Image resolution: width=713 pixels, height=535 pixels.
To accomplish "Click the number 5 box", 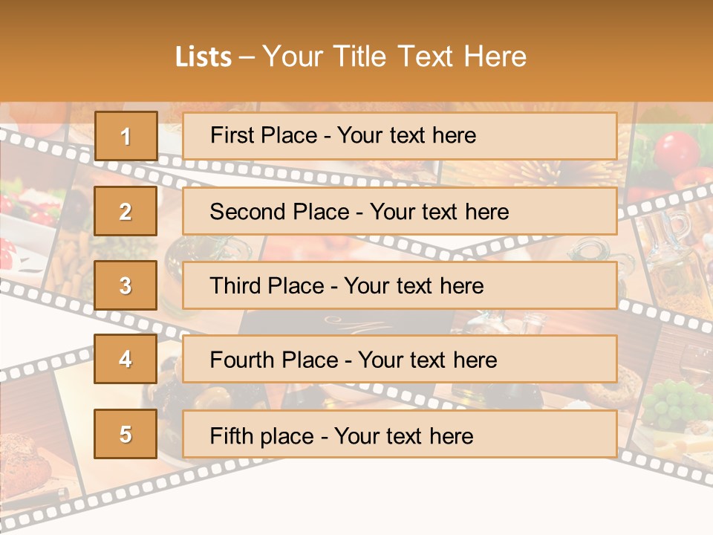I will point(126,434).
